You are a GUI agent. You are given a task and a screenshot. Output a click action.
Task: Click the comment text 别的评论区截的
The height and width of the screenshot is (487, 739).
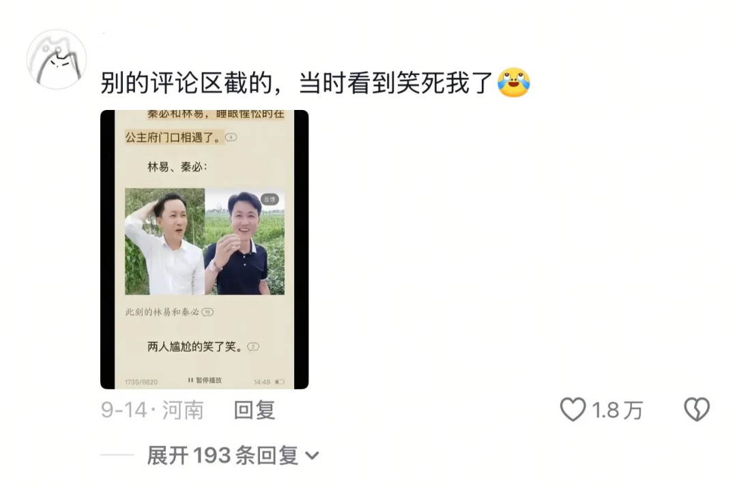[x=187, y=83]
